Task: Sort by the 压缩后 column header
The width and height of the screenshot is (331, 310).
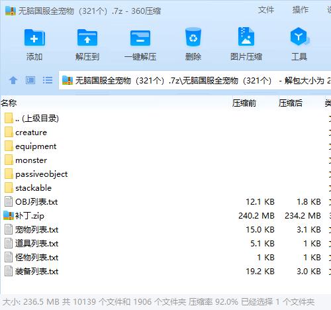Action: pos(291,103)
